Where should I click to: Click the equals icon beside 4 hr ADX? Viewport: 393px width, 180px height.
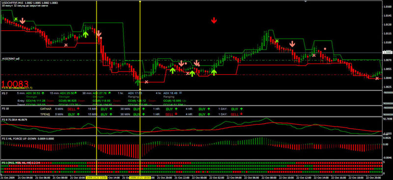tap(180, 93)
